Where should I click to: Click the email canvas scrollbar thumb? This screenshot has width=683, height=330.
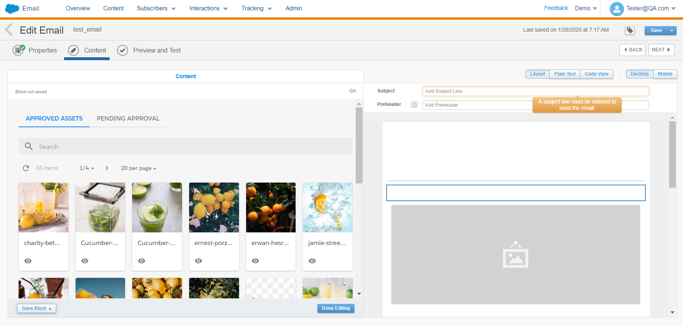click(x=672, y=155)
